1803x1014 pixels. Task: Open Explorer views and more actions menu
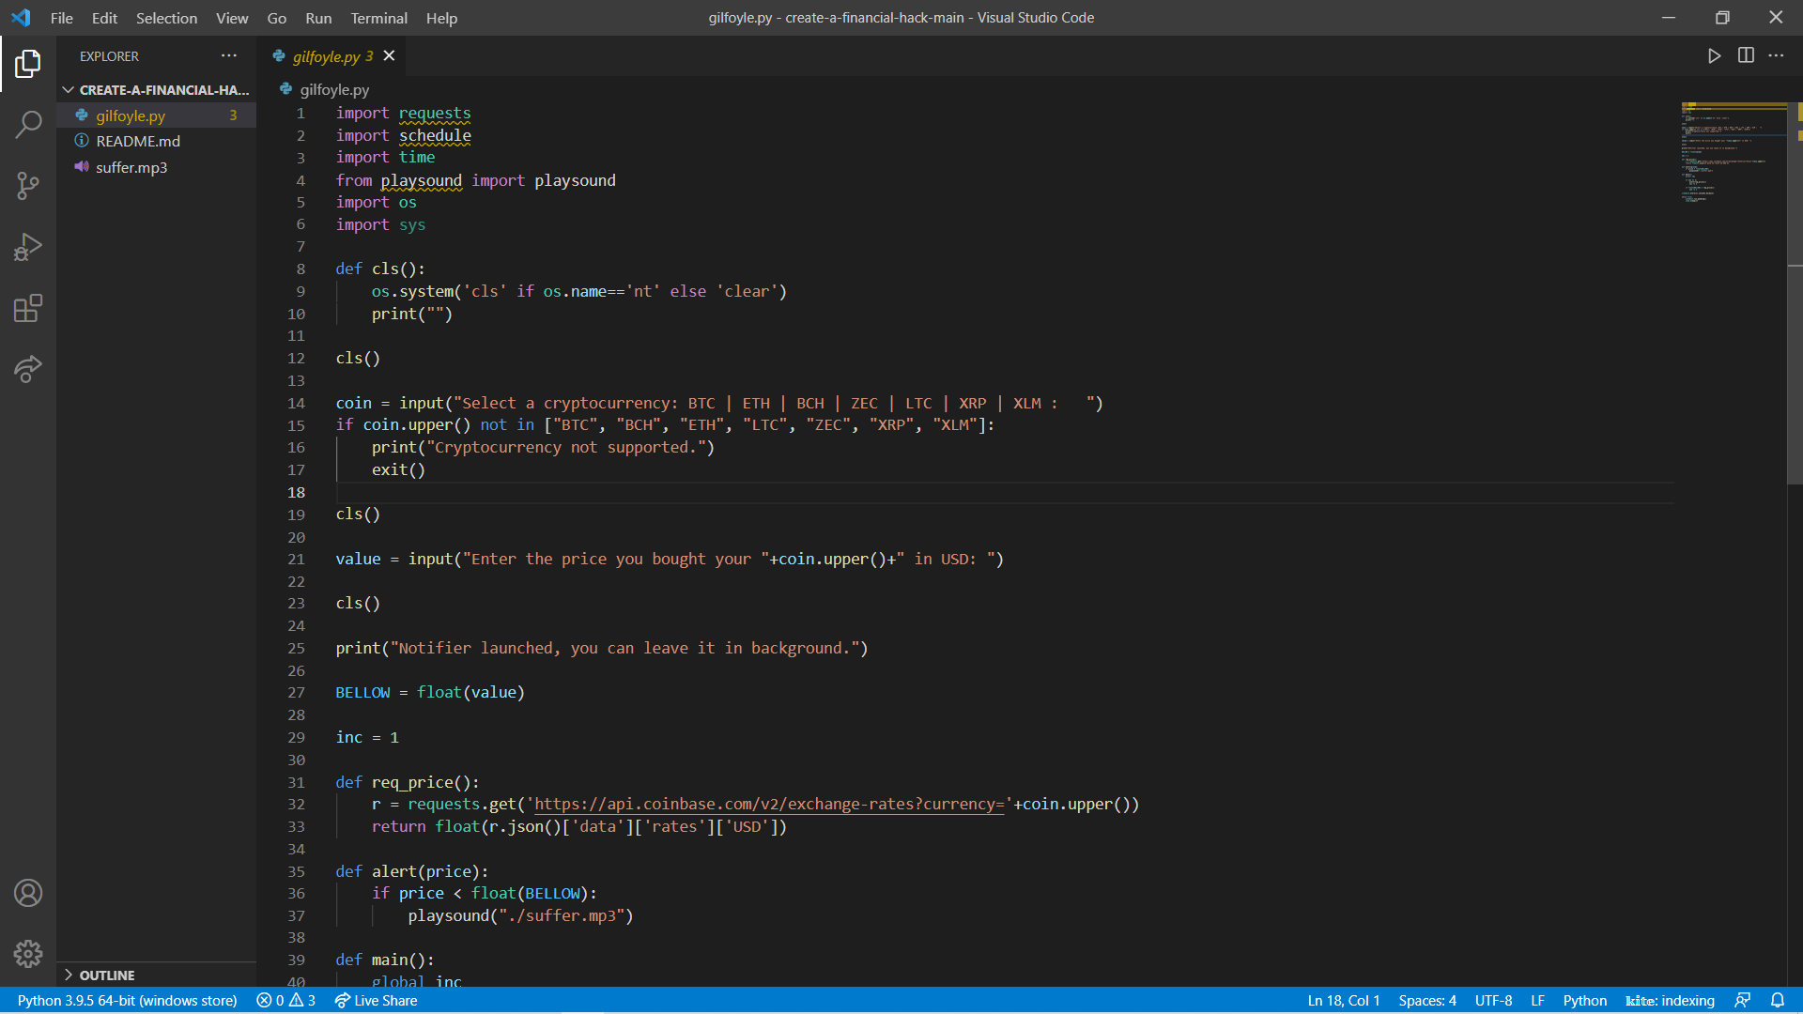(x=229, y=56)
